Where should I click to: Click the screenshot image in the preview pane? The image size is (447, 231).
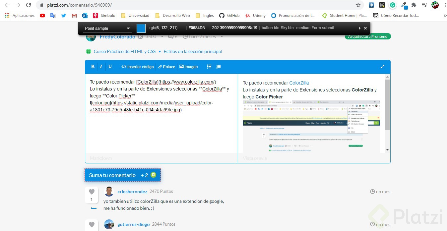tap(311, 127)
